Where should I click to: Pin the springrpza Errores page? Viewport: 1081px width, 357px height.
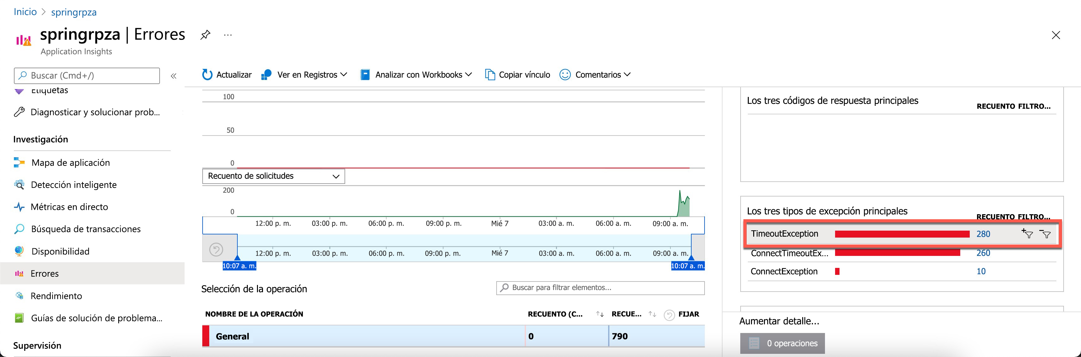coord(205,35)
